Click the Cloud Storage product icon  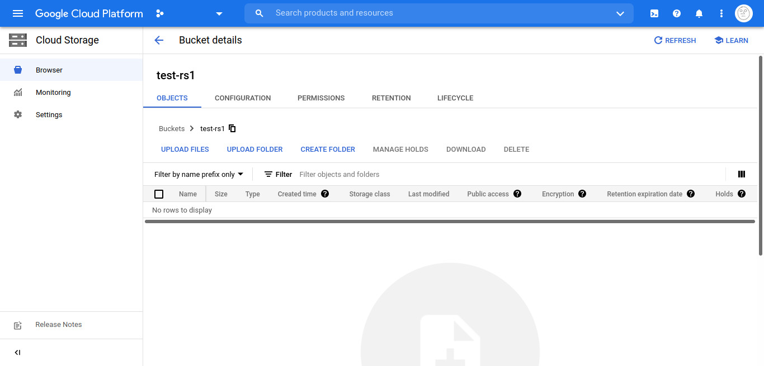tap(18, 40)
